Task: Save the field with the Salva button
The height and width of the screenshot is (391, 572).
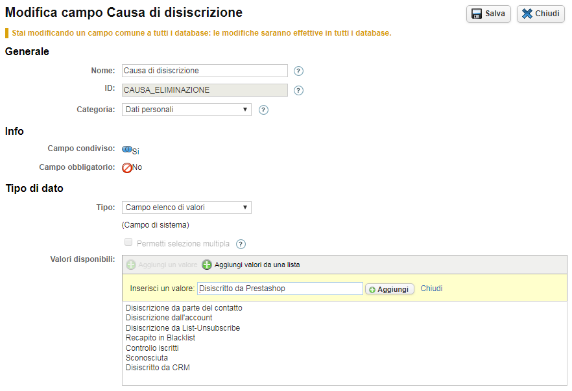Action: (488, 14)
